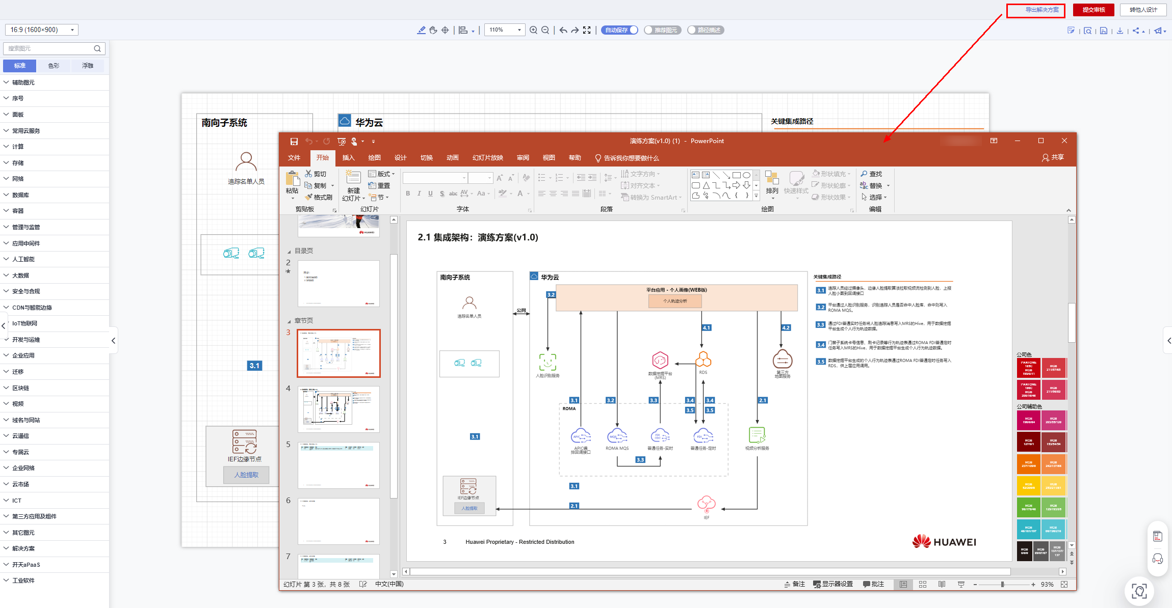
Task: Click the PowerPoint Paste icon
Action: (292, 179)
